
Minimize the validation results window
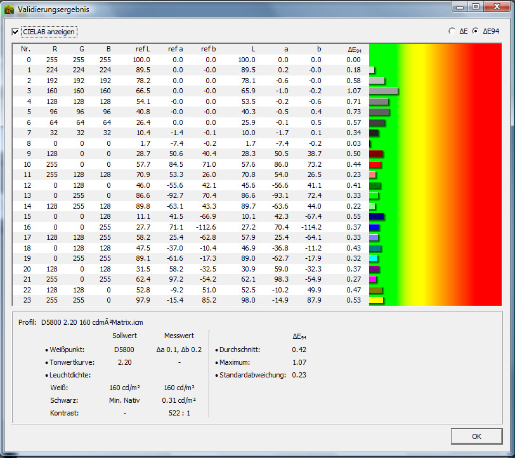click(460, 6)
